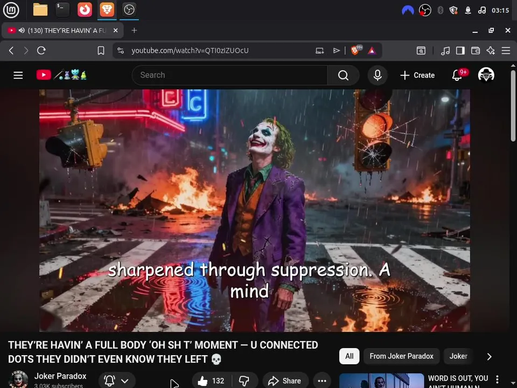This screenshot has height=388, width=517.
Task: Click the video player to pause
Action: 255,211
